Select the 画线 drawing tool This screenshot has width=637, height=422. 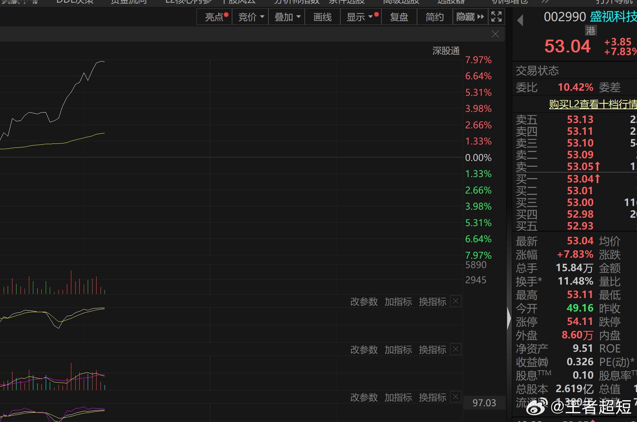323,17
